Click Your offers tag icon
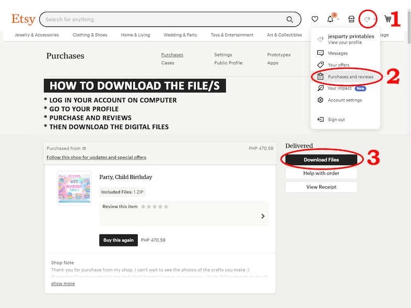The width and height of the screenshot is (411, 308). tap(320, 65)
